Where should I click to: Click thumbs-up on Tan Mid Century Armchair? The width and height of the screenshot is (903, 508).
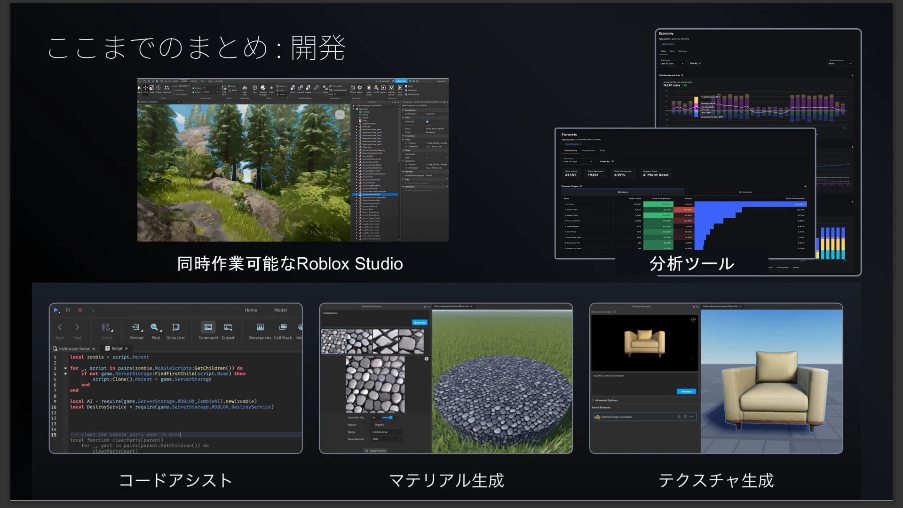[679, 417]
